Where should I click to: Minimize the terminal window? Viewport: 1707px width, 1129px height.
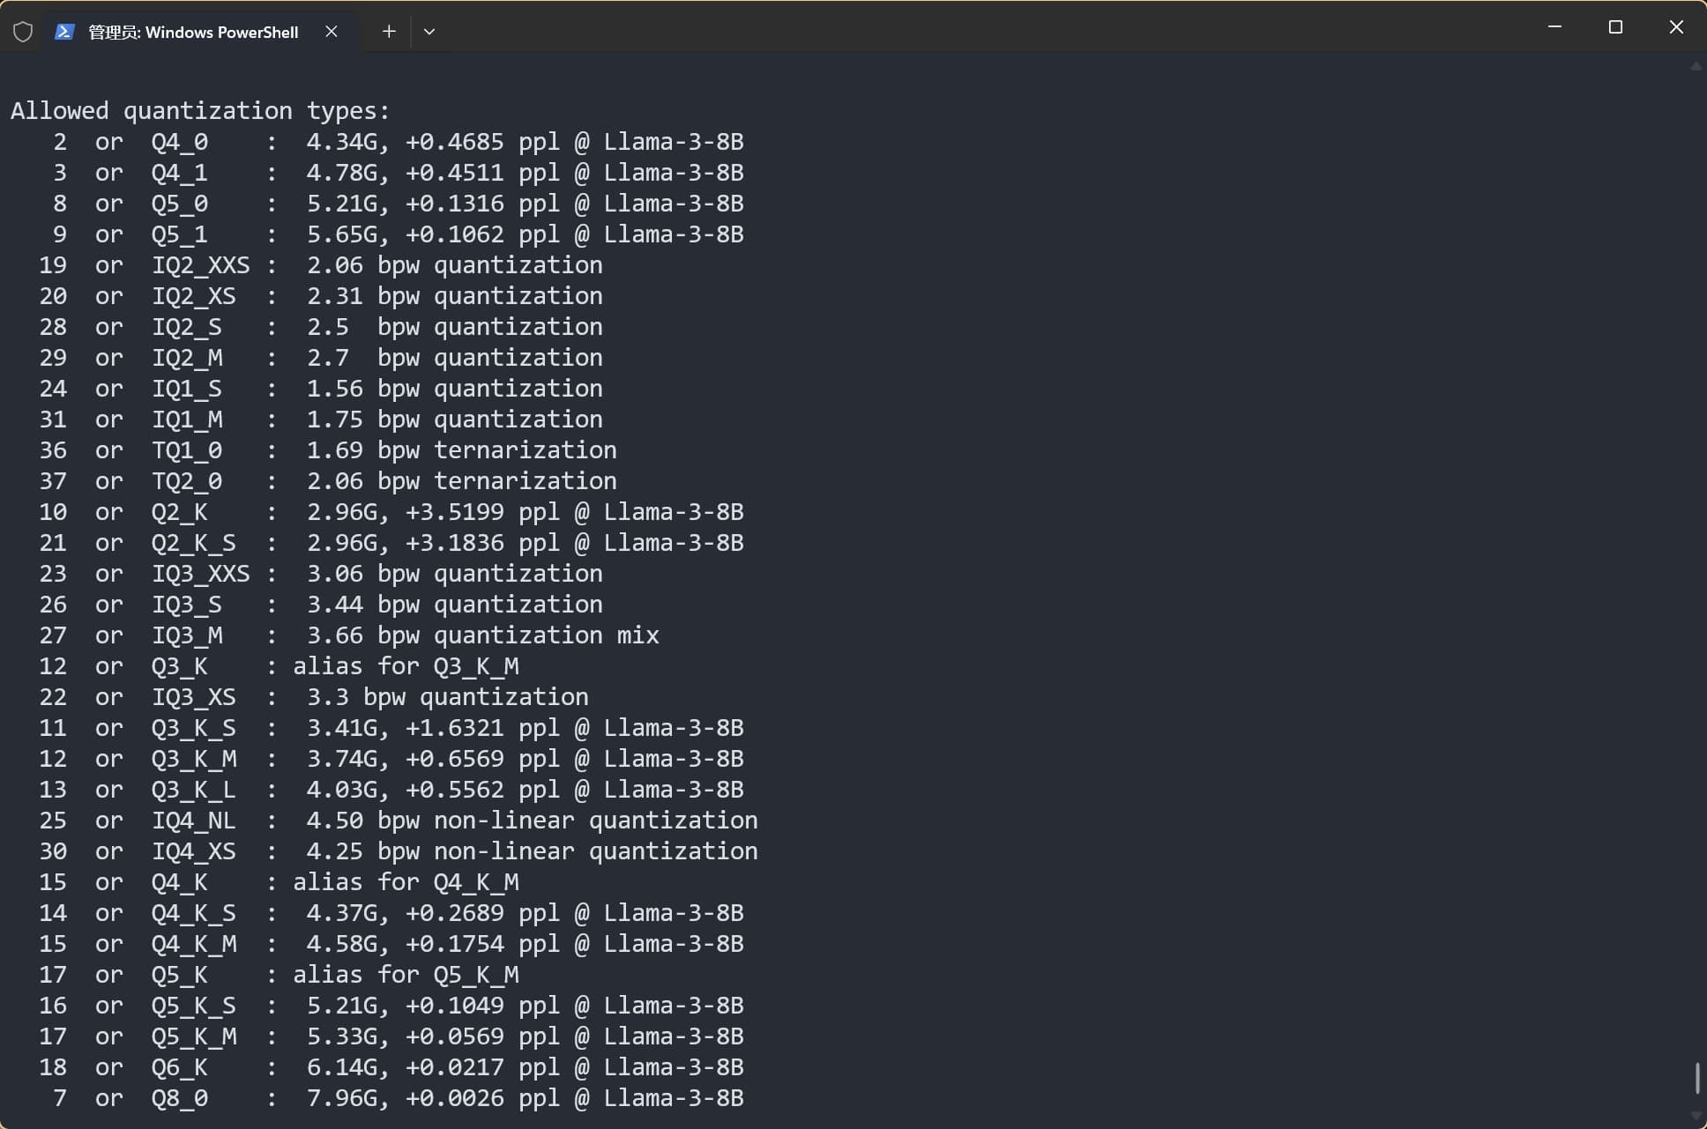1555,27
